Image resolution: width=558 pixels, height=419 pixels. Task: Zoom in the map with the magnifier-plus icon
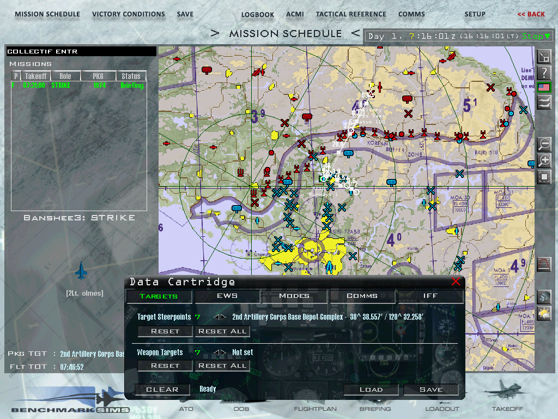544,160
